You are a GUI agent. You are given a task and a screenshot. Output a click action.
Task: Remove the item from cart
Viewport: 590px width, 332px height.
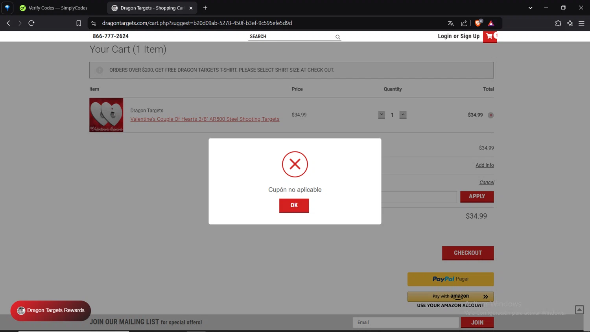pos(491,115)
